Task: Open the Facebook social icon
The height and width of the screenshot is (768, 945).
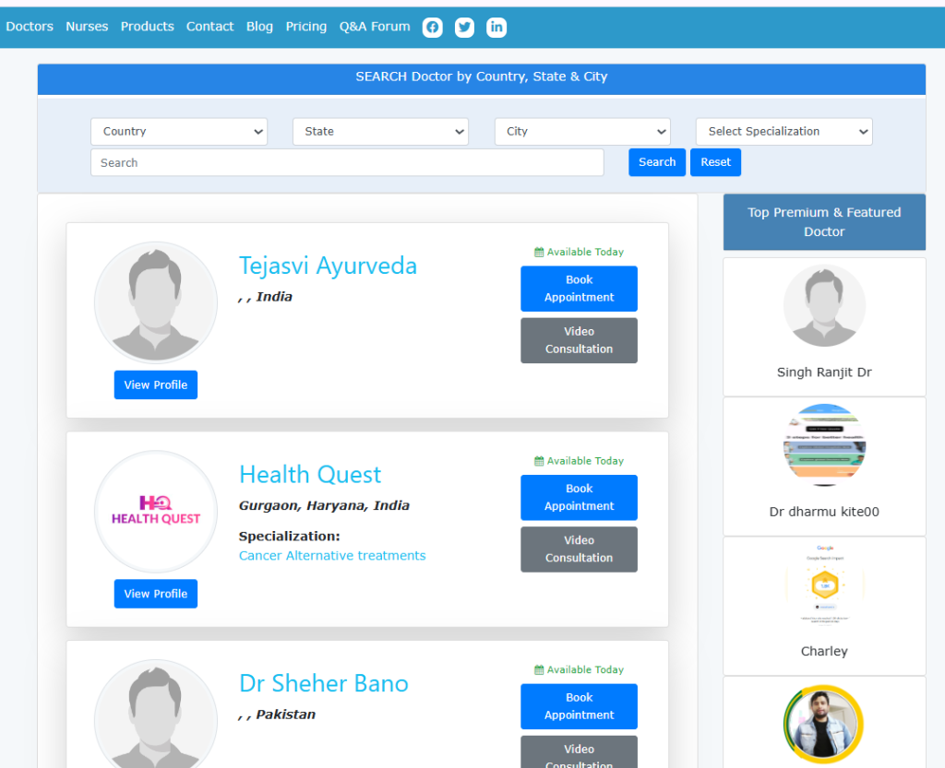Action: pos(432,28)
